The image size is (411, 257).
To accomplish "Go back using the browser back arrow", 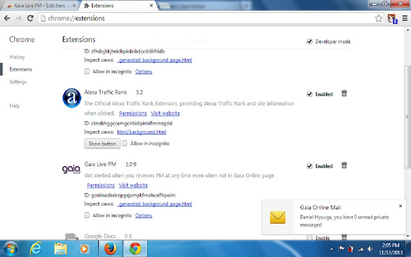I will pyautogui.click(x=7, y=18).
